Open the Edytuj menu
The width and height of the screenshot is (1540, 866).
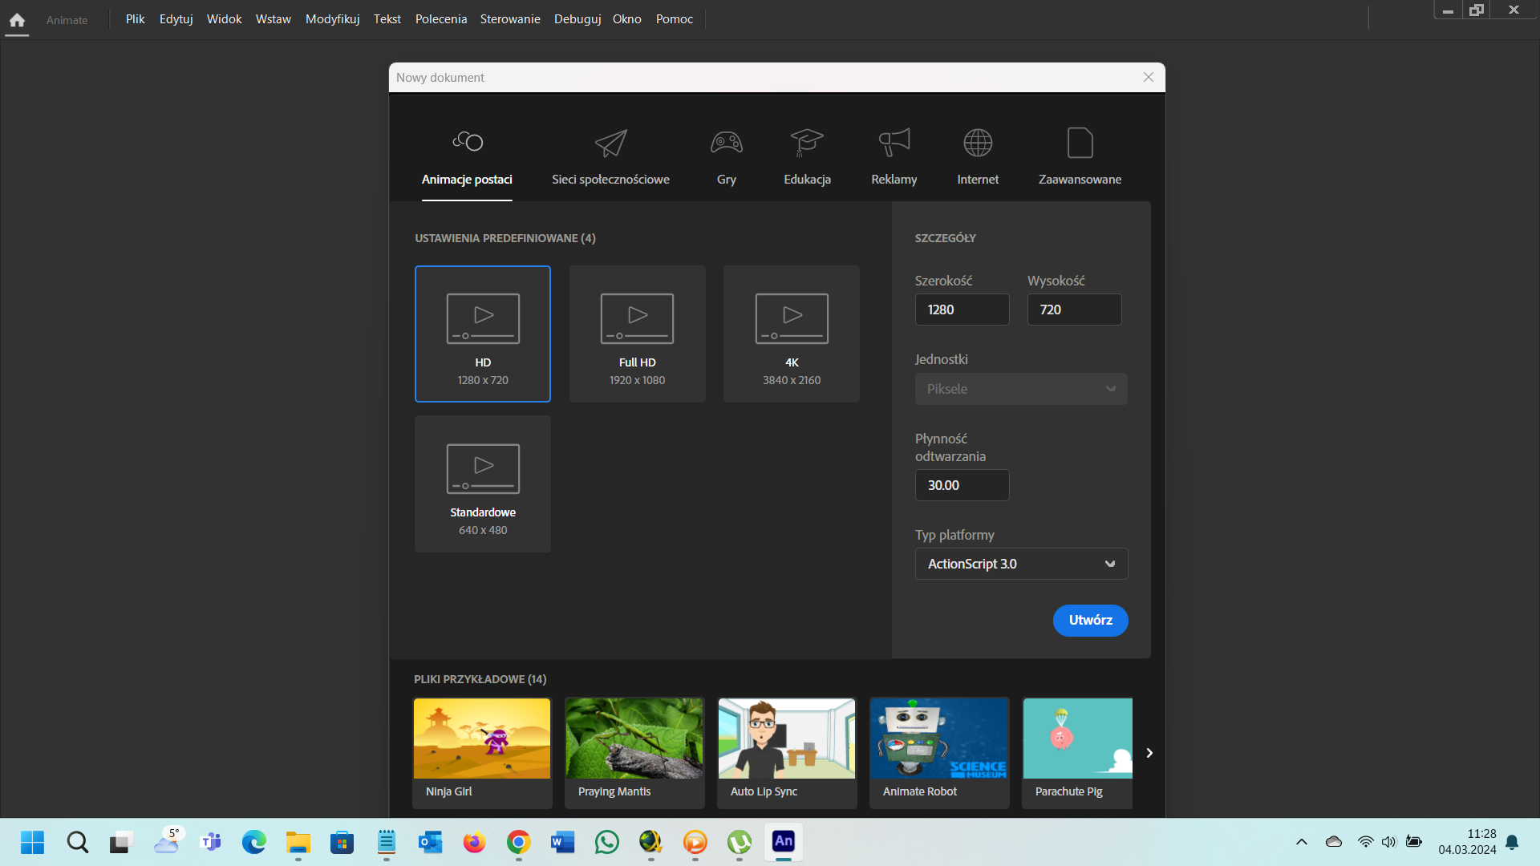(x=176, y=19)
